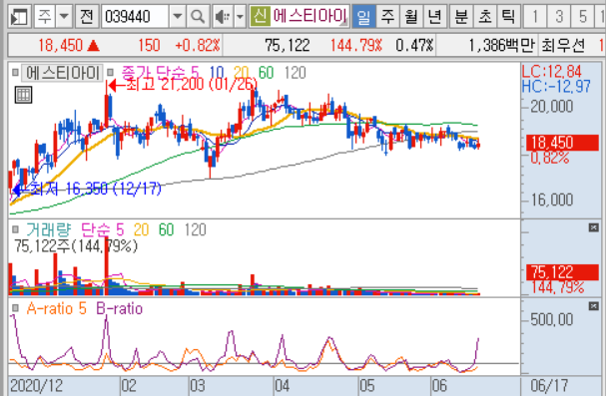606x396 pixels.
Task: Click the speaker sound icon
Action: pos(223,17)
